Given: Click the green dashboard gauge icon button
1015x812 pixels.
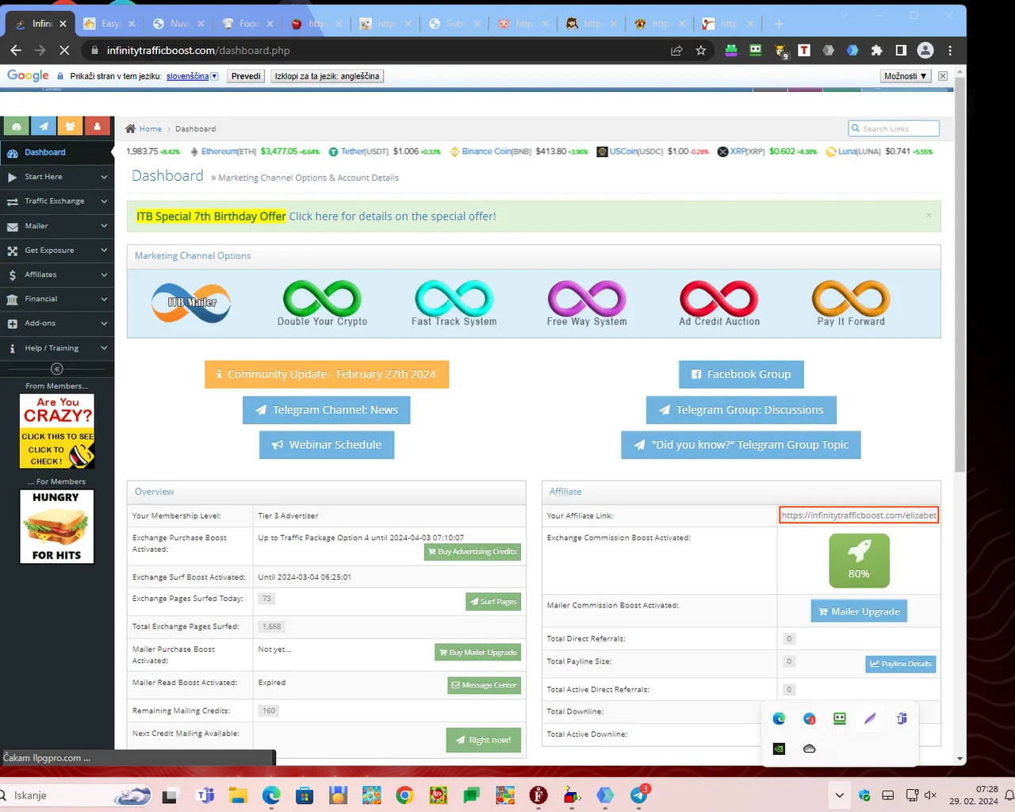Looking at the screenshot, I should click(17, 126).
